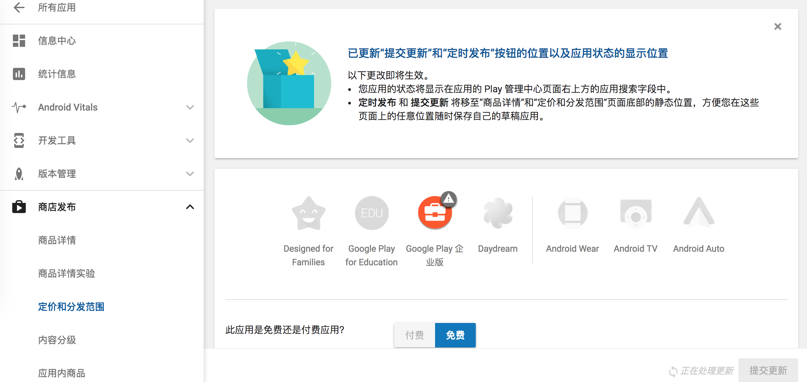Open 商品详情 submenu item
The height and width of the screenshot is (382, 807).
(57, 240)
